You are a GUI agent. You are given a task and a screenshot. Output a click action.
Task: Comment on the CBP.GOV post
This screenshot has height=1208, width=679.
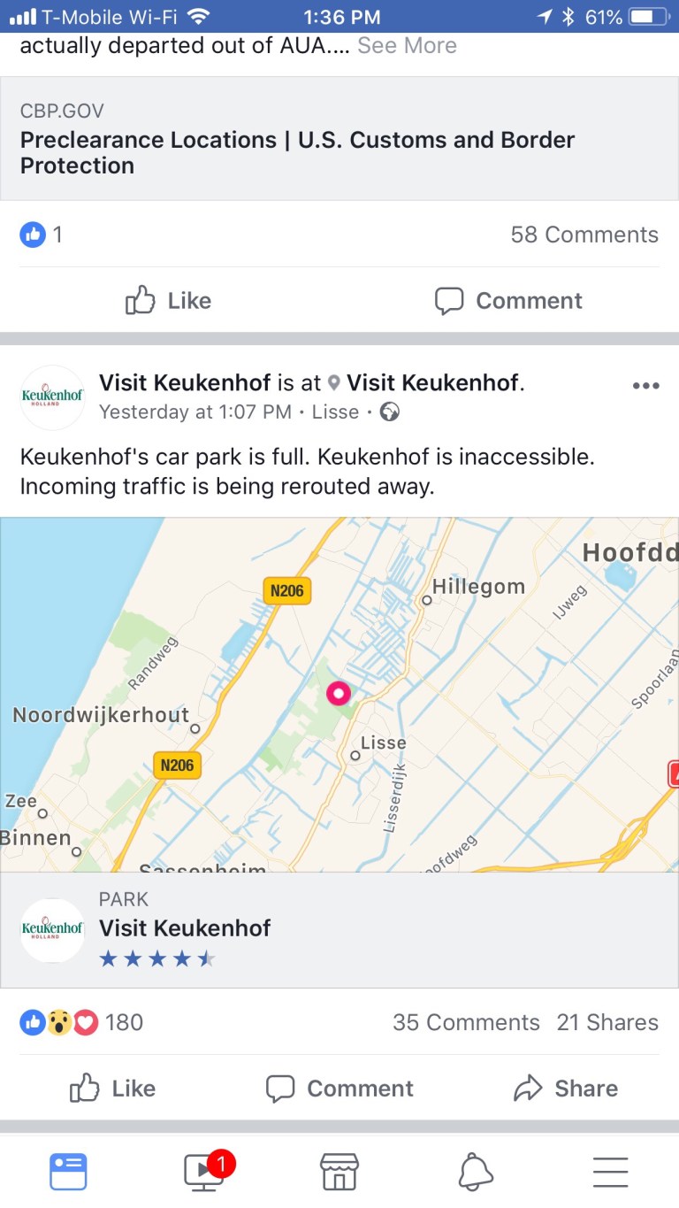(508, 300)
